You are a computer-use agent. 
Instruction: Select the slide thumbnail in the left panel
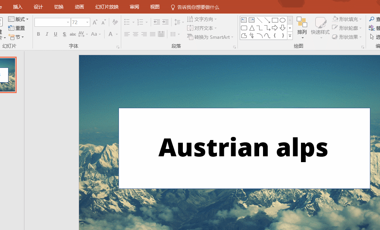[7, 75]
